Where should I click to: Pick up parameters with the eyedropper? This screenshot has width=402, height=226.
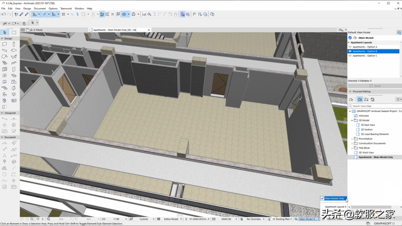coord(21,14)
